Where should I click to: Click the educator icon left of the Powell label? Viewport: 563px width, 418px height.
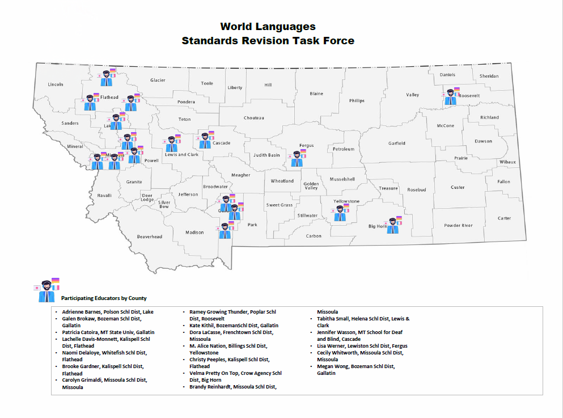(x=134, y=155)
